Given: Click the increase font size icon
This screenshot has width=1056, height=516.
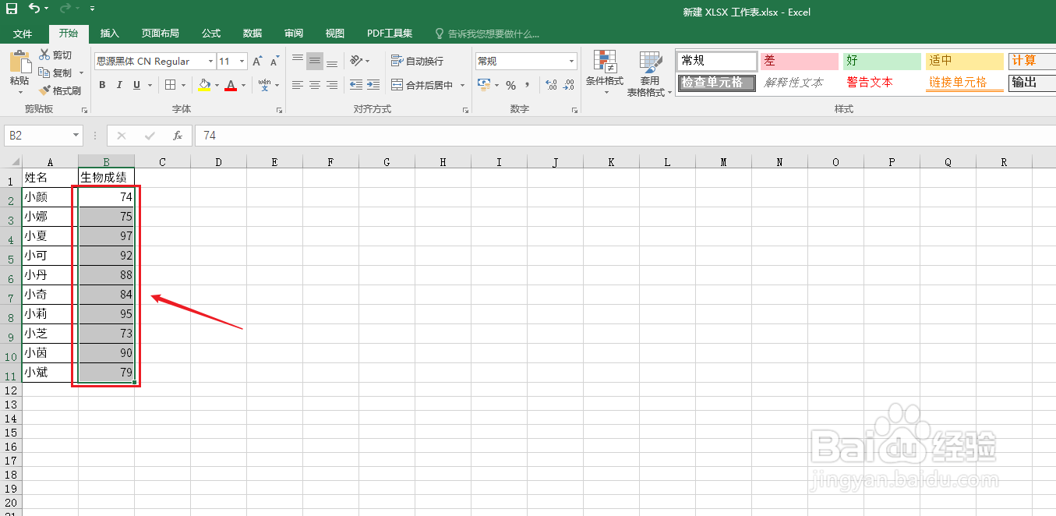Looking at the screenshot, I should click(x=257, y=61).
